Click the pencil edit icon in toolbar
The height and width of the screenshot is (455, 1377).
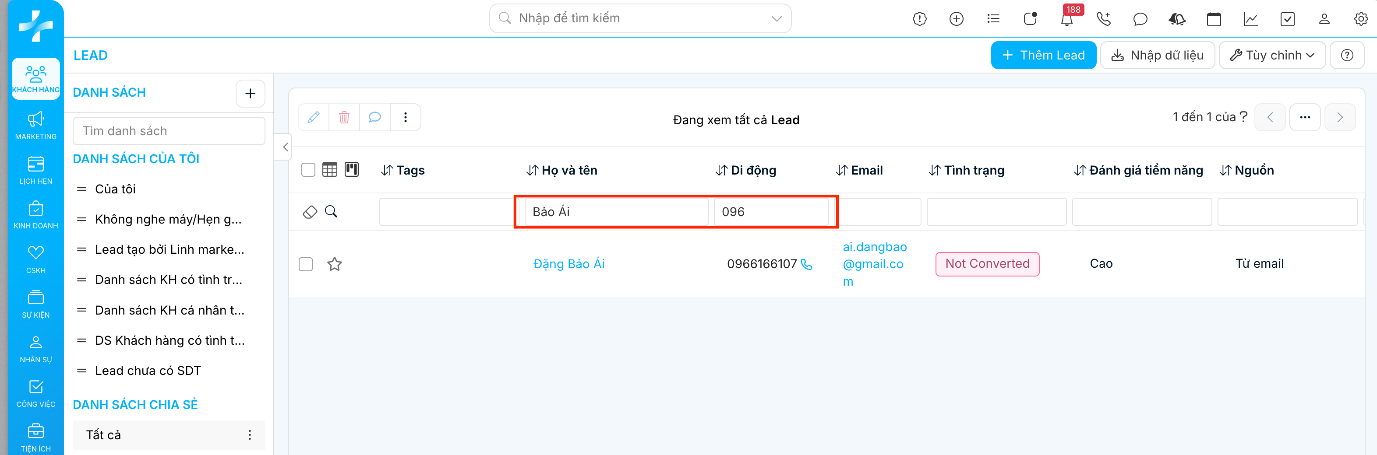[x=314, y=117]
